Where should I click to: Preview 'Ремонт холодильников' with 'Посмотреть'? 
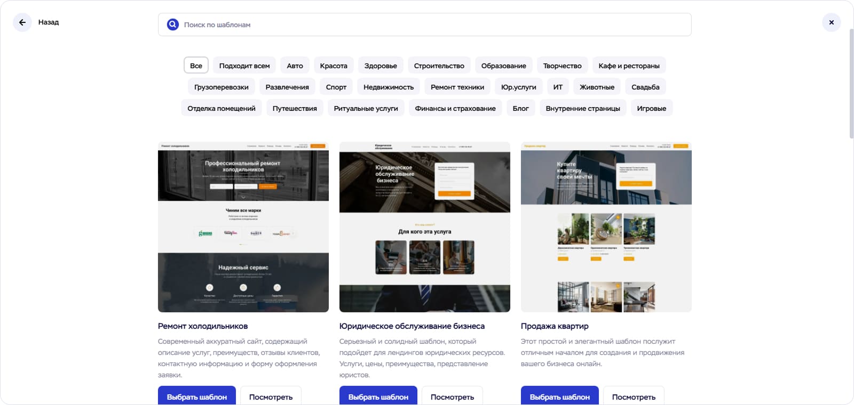(x=271, y=396)
